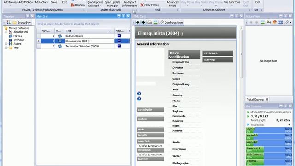This screenshot has width=295, height=166.
Task: Expand the Actions to Selected group launcher
Action: pyautogui.click(x=250, y=10)
